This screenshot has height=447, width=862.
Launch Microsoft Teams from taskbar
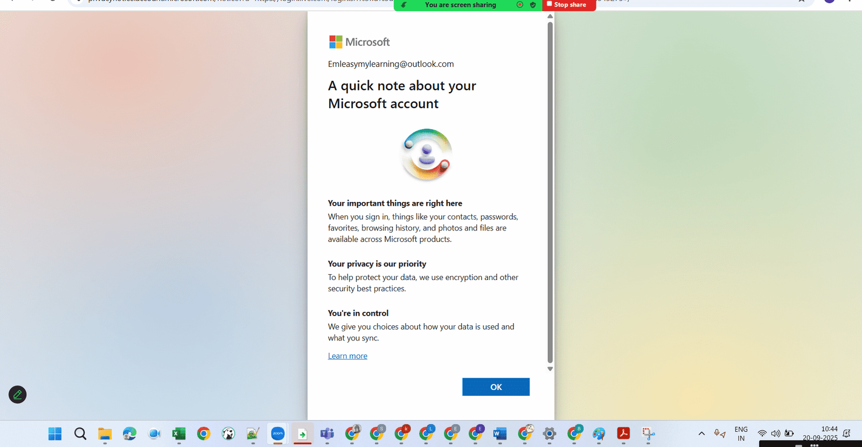point(327,434)
